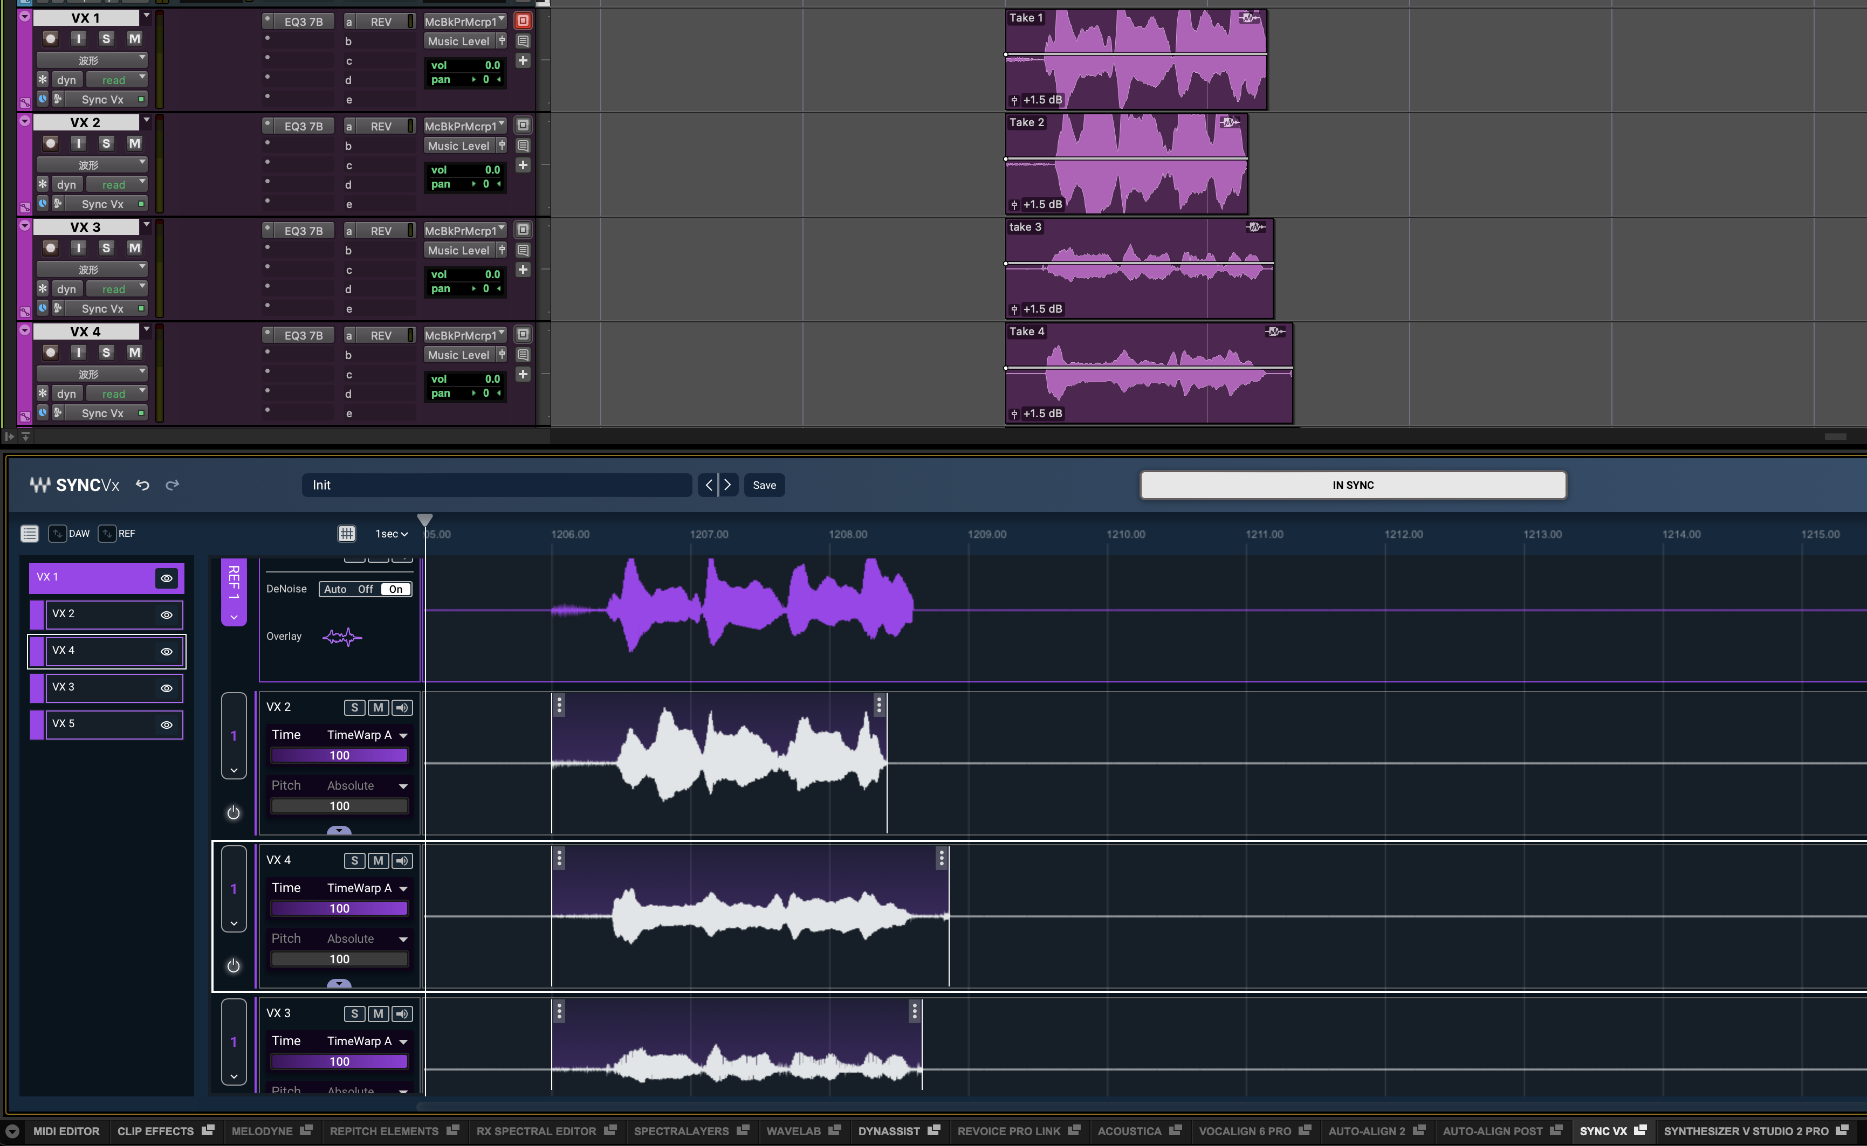Click the previous preset arrow
Screen dimensions: 1867x1146
708,485
